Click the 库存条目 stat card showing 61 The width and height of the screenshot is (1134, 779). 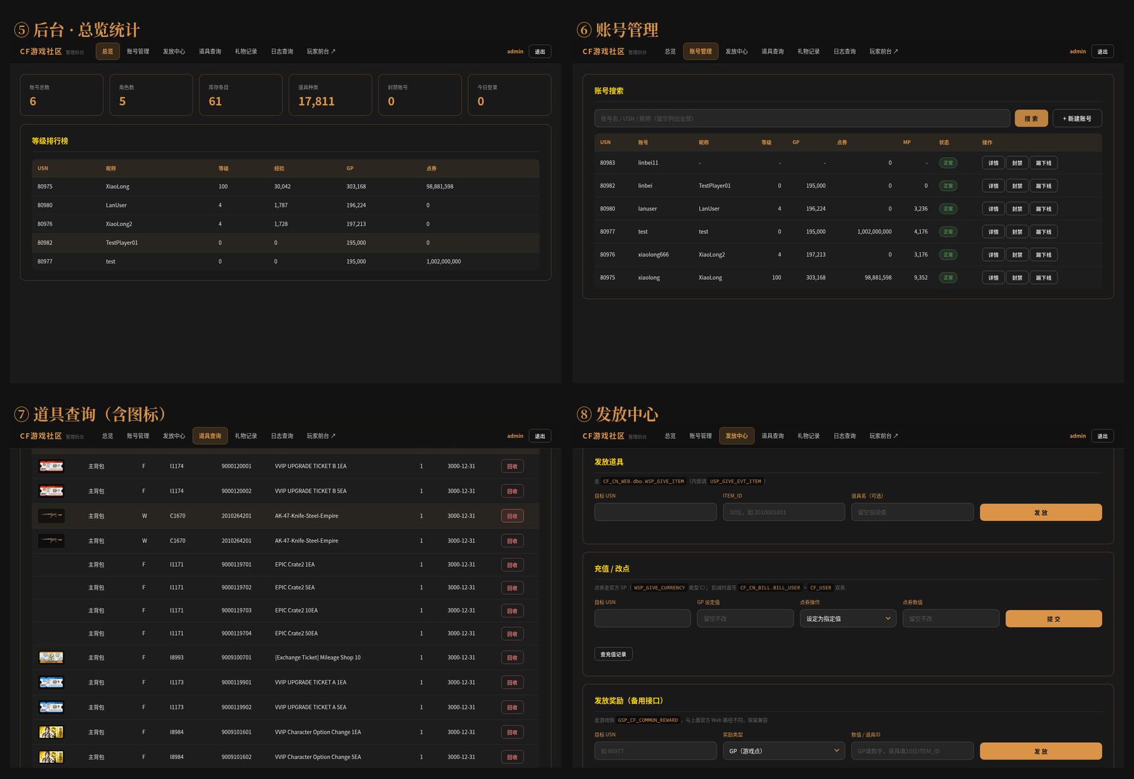tap(241, 95)
